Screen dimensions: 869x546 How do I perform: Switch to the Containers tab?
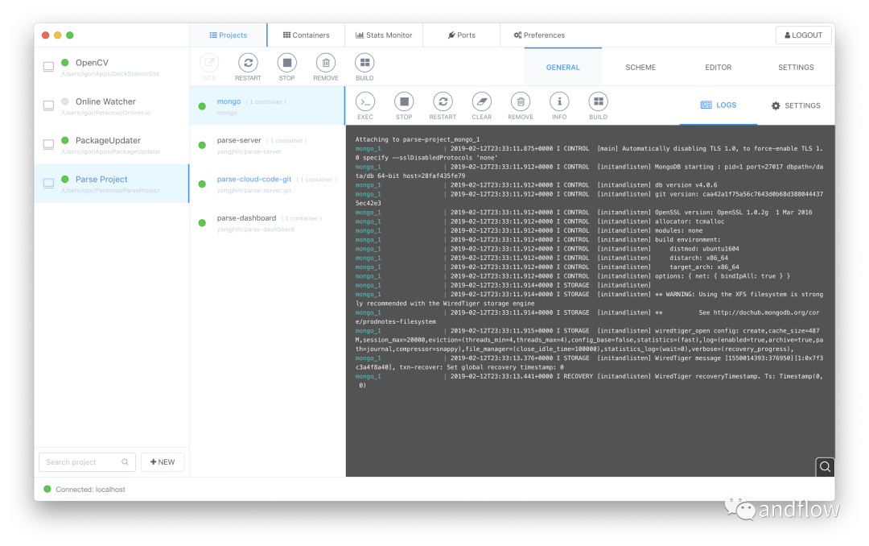click(x=306, y=35)
